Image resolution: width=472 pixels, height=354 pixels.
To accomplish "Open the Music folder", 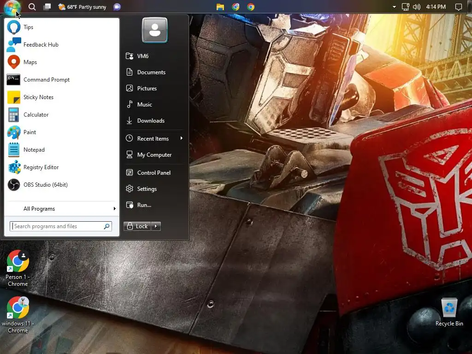I will pos(154,105).
